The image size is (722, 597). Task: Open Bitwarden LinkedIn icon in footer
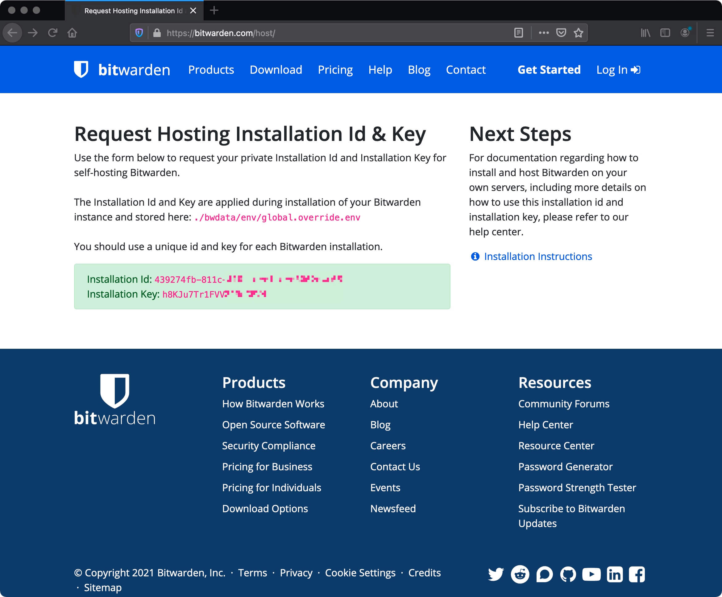coord(615,574)
